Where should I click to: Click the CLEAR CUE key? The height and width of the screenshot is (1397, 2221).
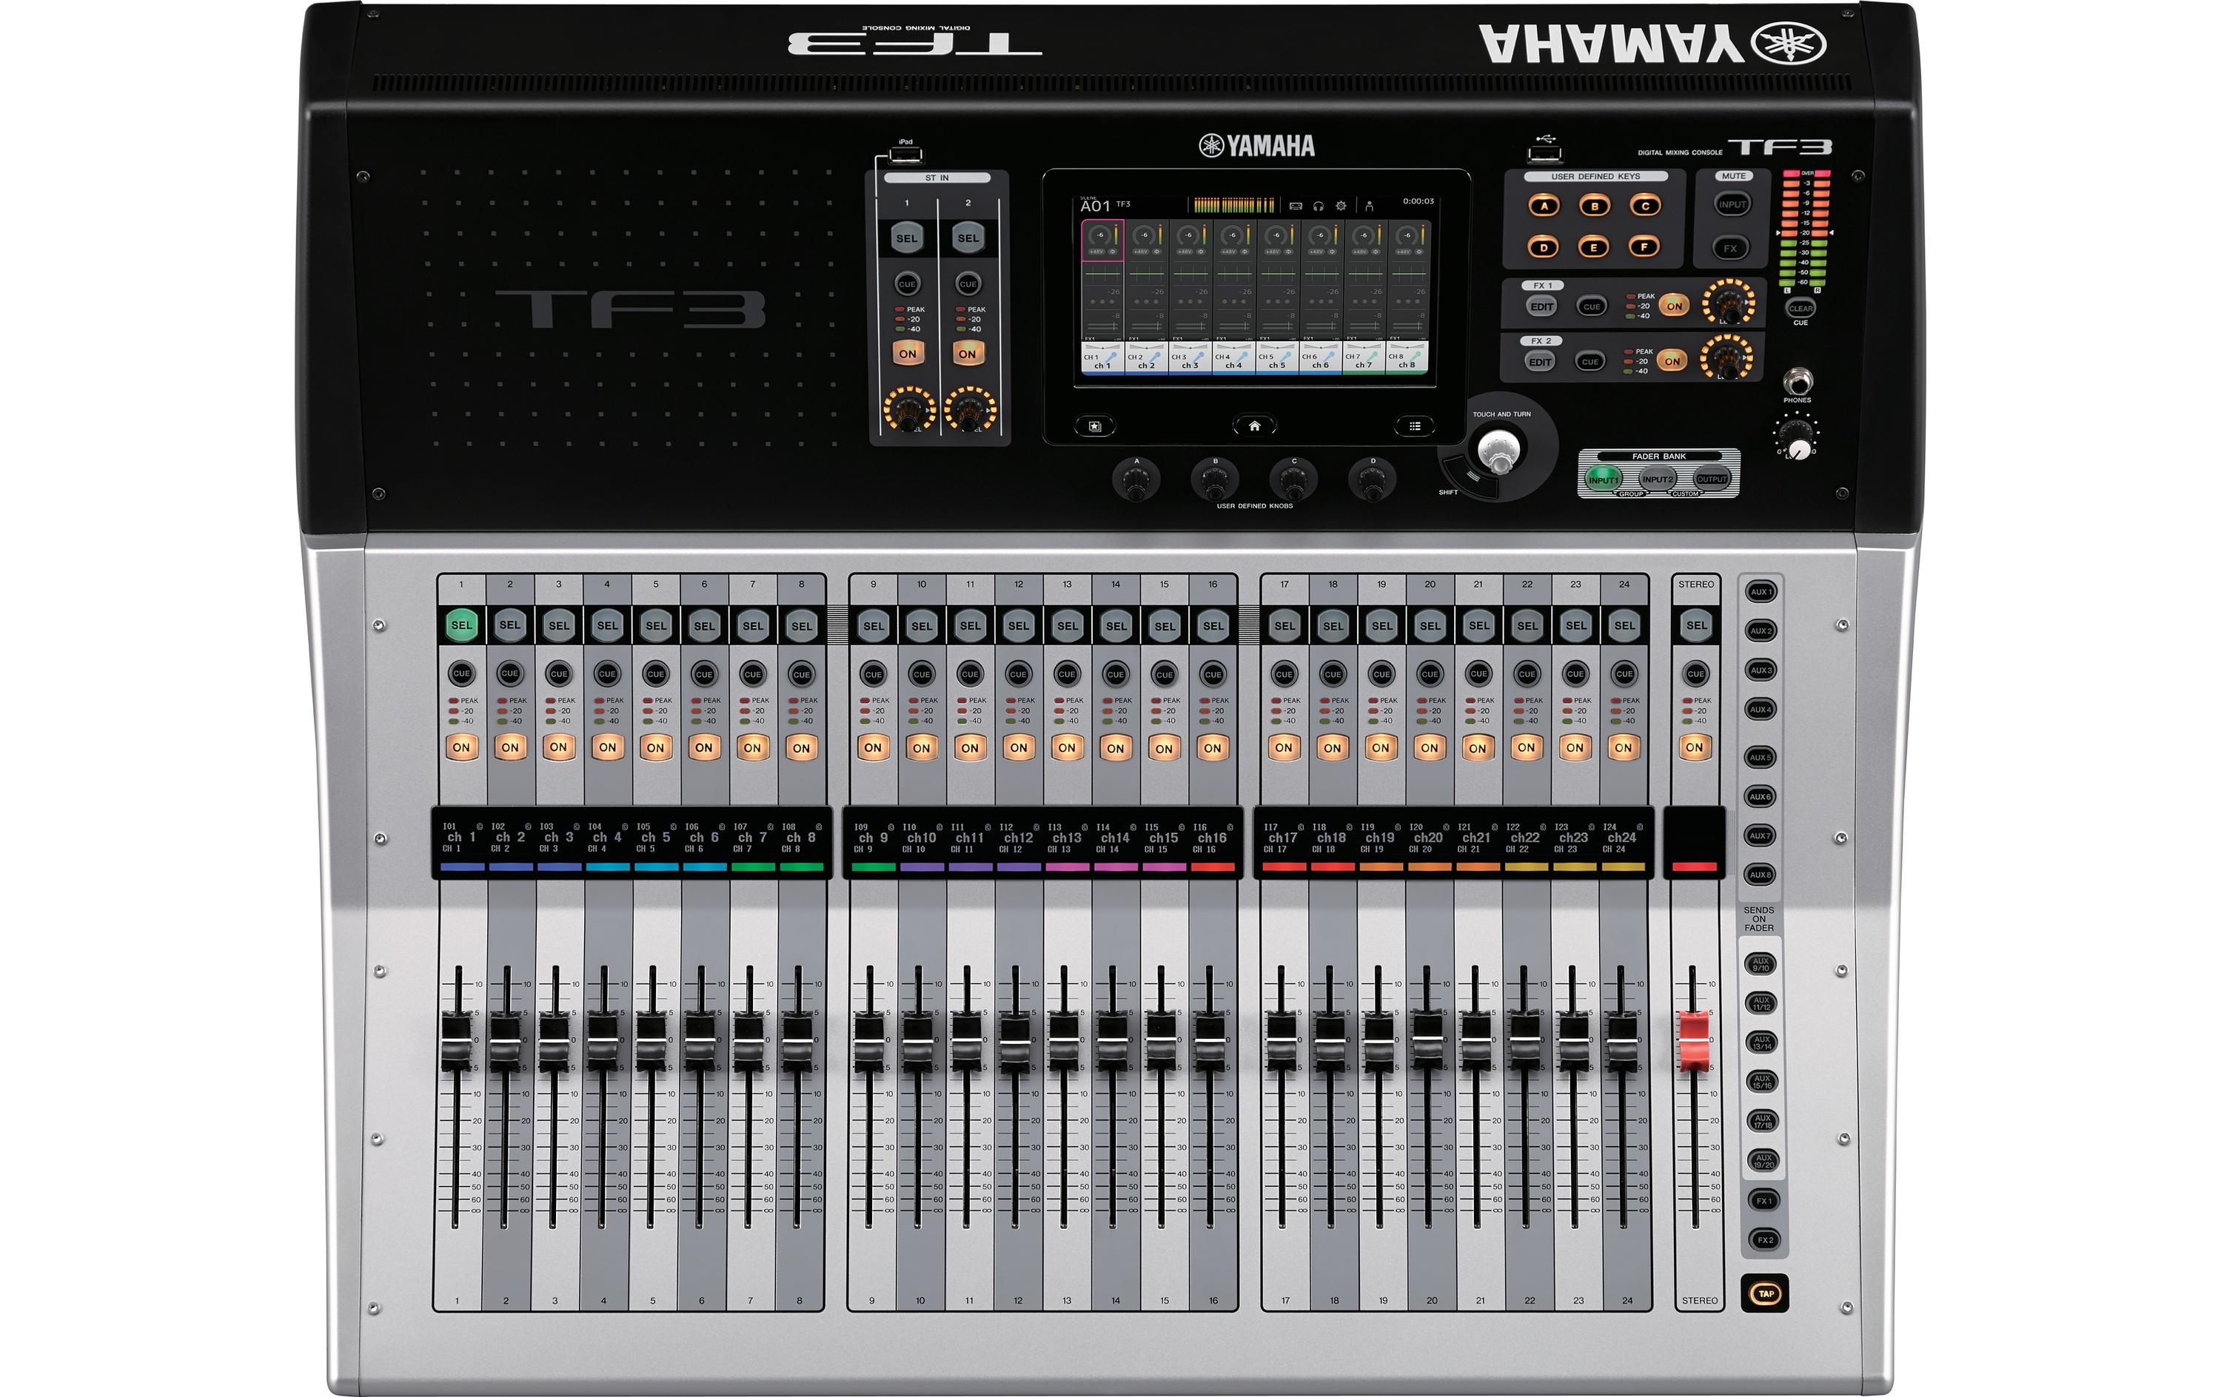pyautogui.click(x=1800, y=308)
